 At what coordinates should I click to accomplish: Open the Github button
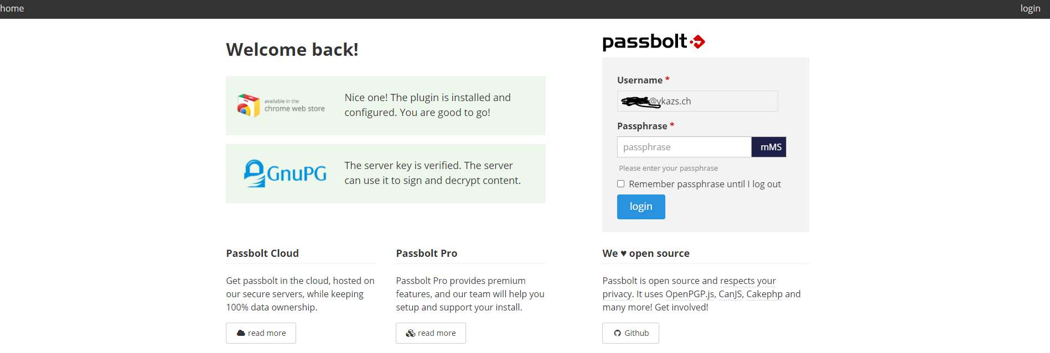point(630,333)
